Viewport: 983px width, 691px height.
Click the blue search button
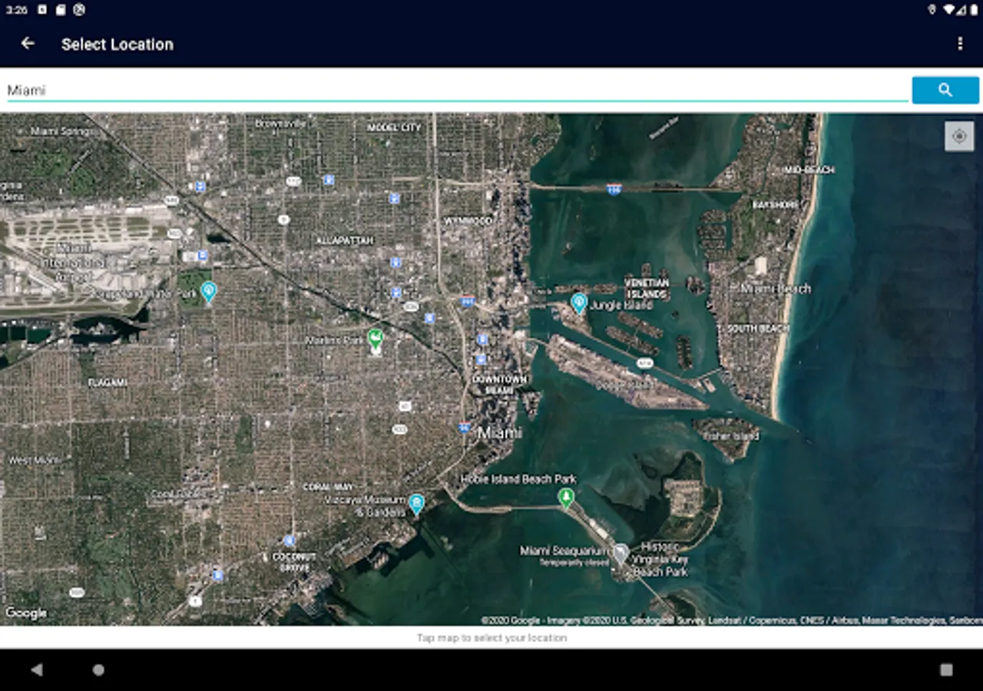[945, 90]
